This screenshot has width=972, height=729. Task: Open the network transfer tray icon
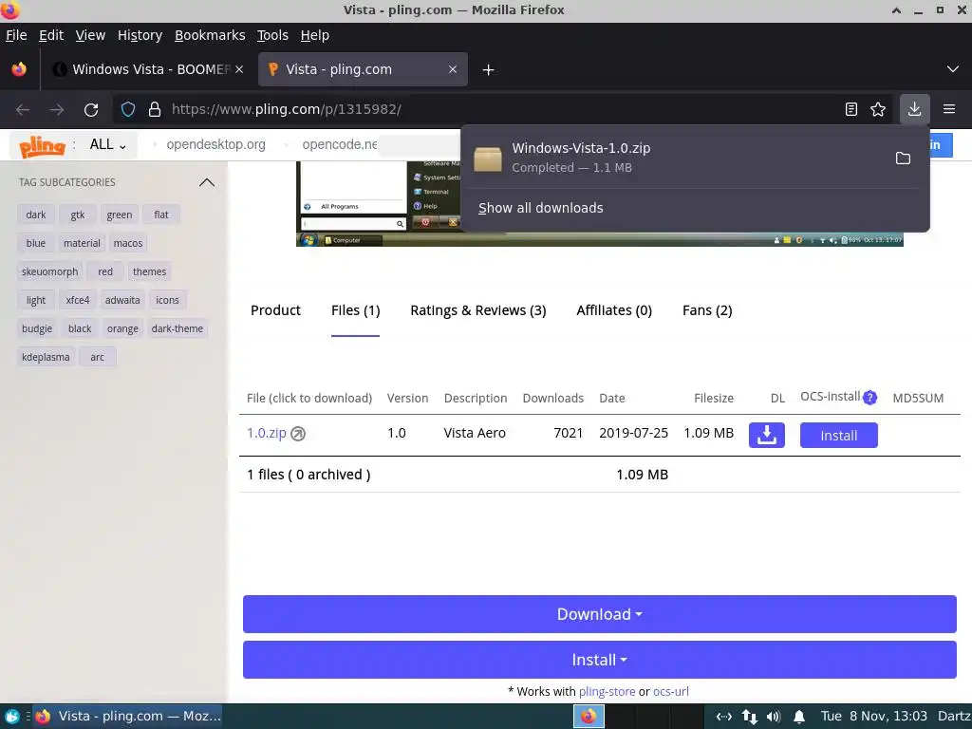pos(750,718)
